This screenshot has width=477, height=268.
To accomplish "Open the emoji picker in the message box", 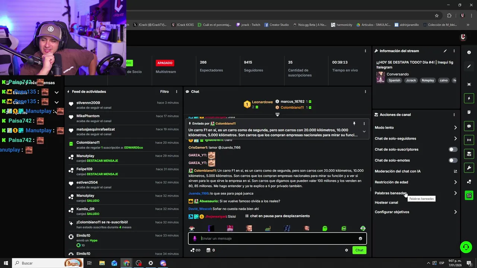I will pos(360,239).
